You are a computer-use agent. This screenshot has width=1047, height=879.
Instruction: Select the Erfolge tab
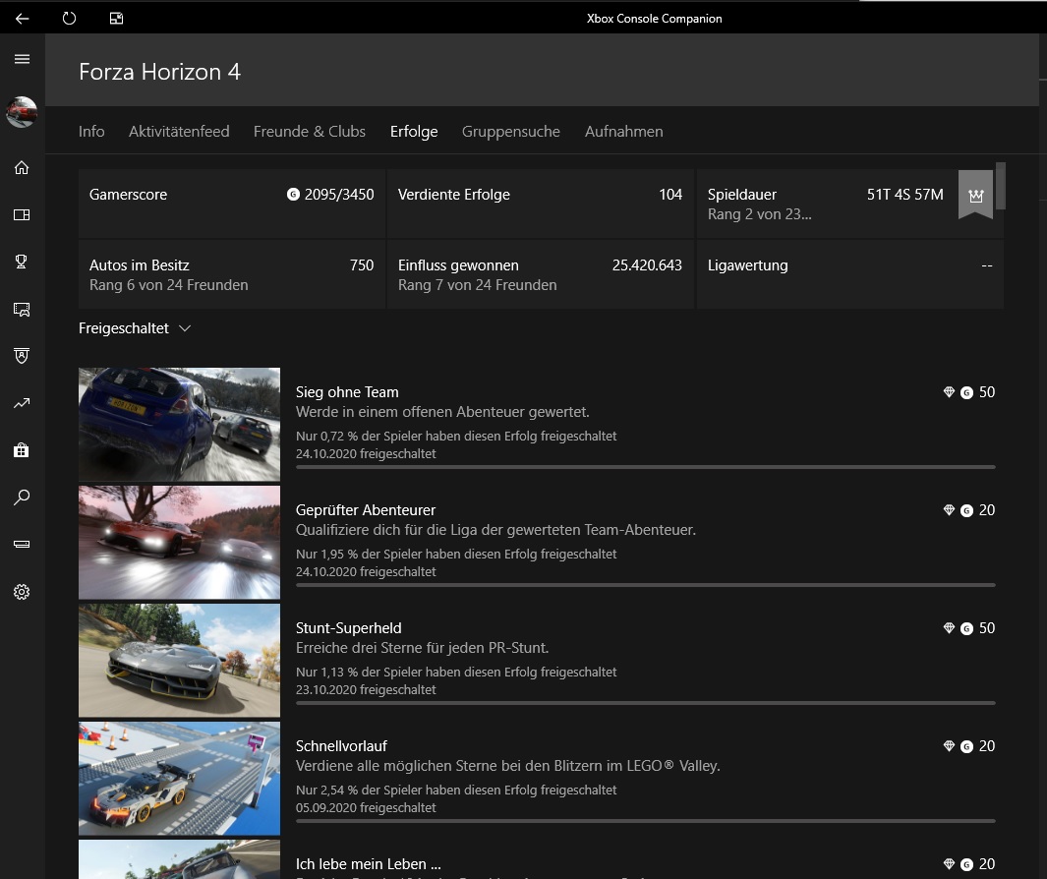click(x=414, y=132)
